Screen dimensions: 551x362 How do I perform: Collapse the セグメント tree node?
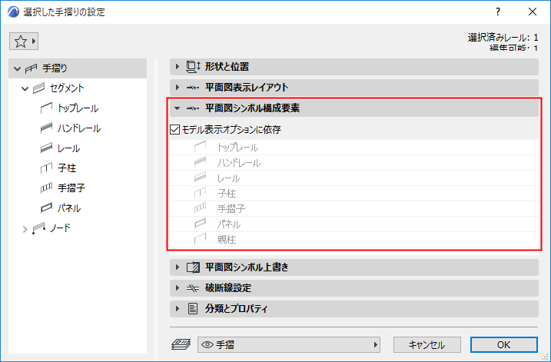pyautogui.click(x=25, y=88)
